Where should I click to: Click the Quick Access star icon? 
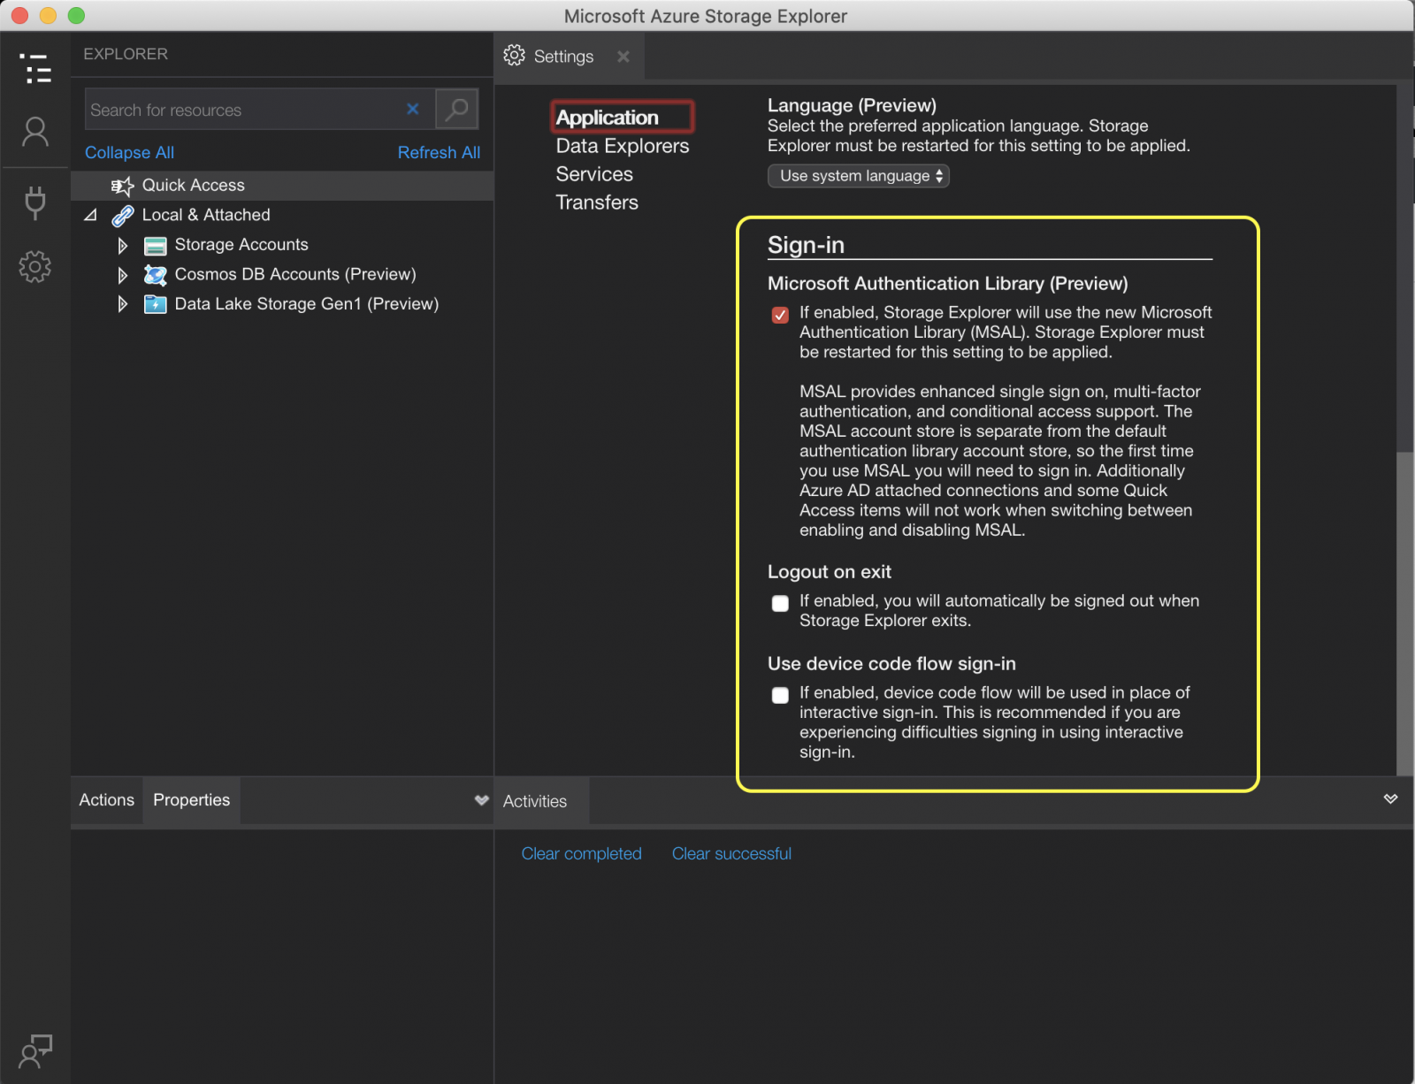(122, 186)
